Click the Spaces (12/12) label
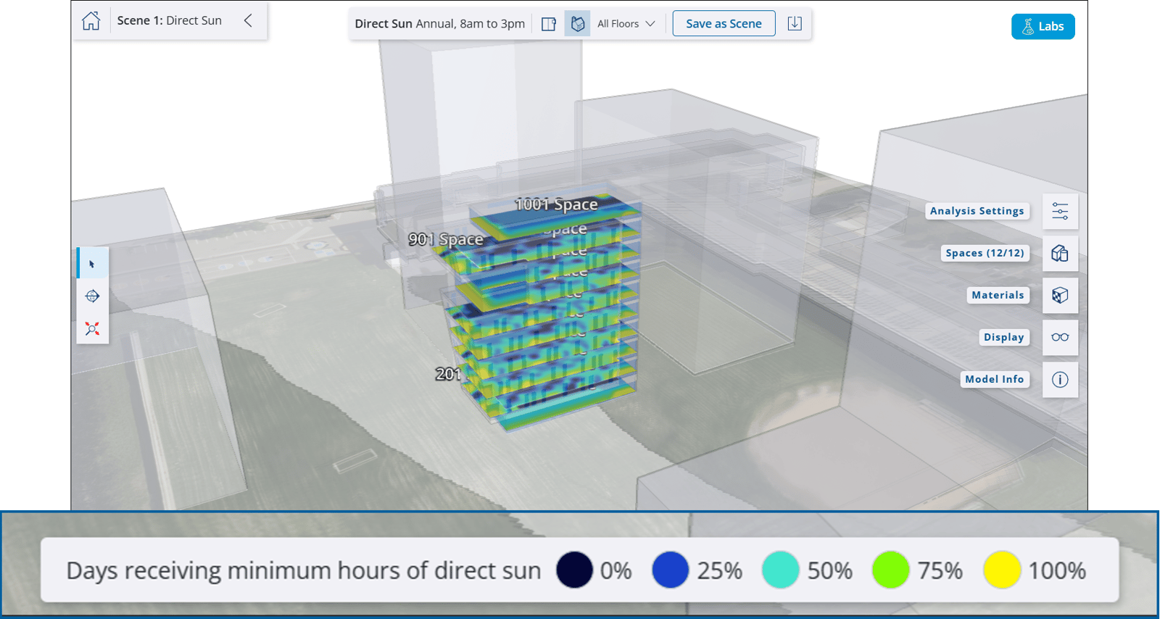 [x=985, y=253]
